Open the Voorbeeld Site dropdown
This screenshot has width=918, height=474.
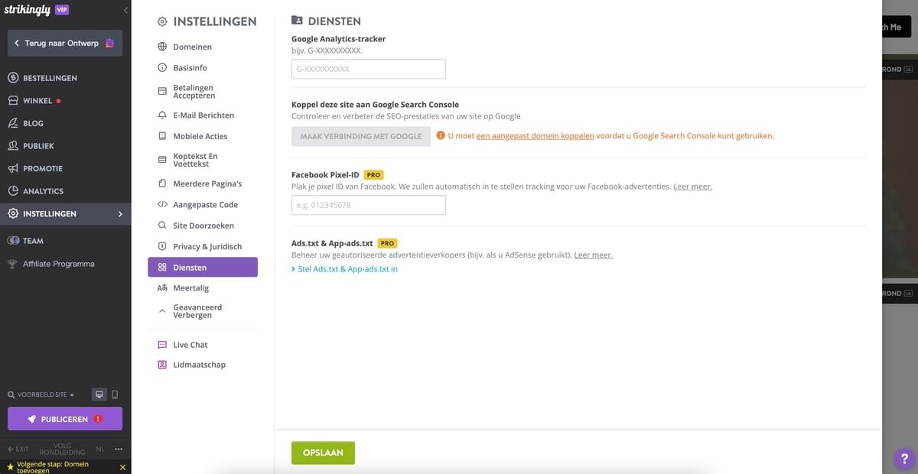coord(41,394)
